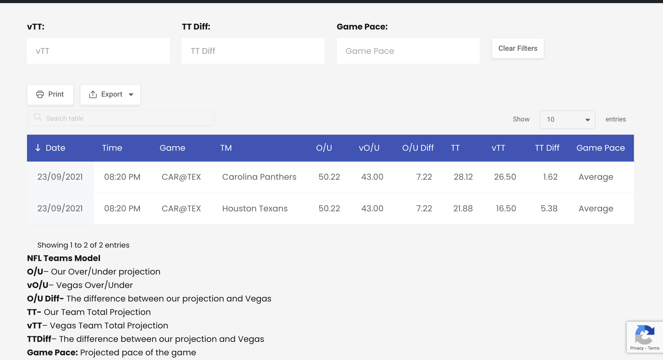
Task: Click the Clear Filters button
Action: [x=518, y=48]
